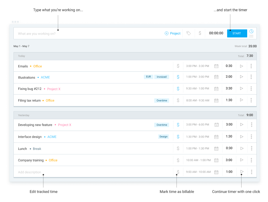Open more options for Add description row

tap(251, 172)
